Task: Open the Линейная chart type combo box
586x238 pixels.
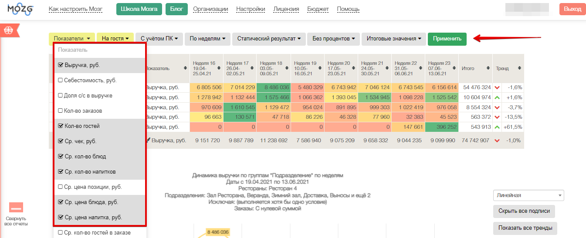Action: [528, 195]
